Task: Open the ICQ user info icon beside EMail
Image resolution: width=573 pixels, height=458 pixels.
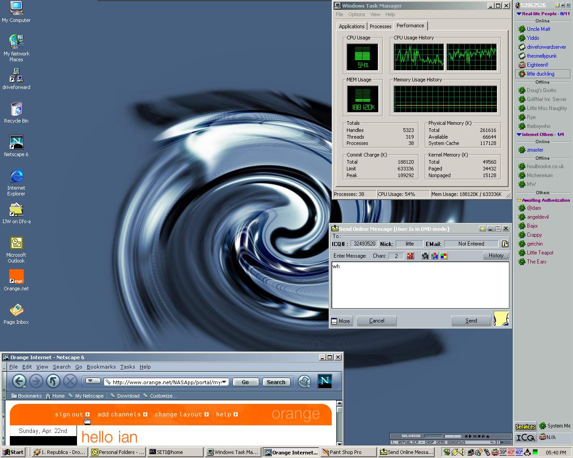Action: tap(505, 244)
